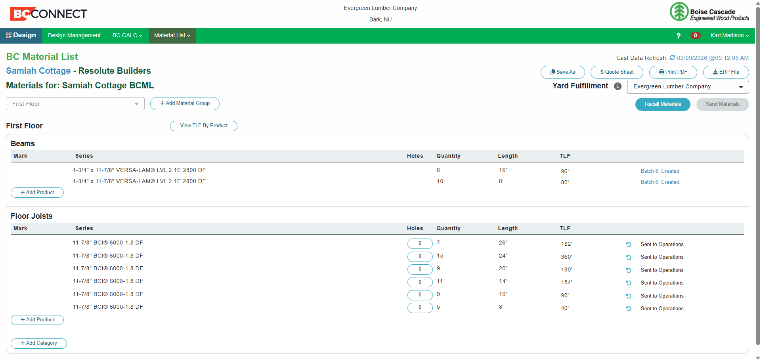Select the 16' VERSA-LAM beam row

point(377,170)
